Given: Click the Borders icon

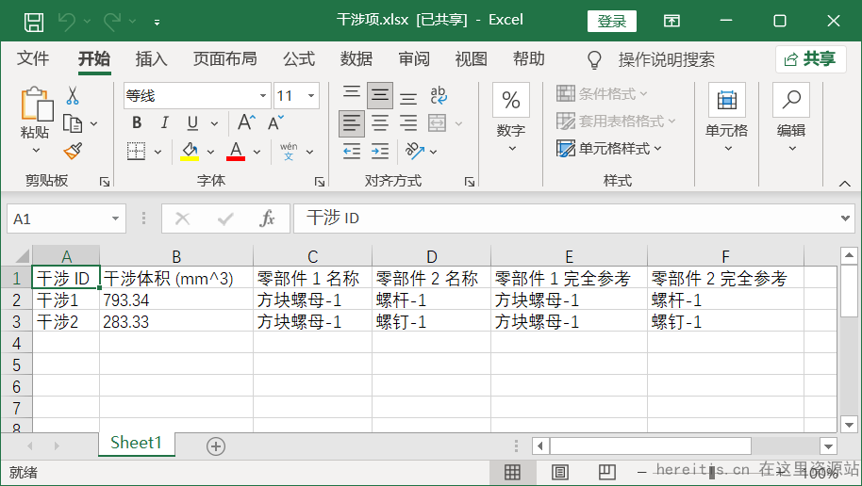Looking at the screenshot, I should tap(136, 151).
